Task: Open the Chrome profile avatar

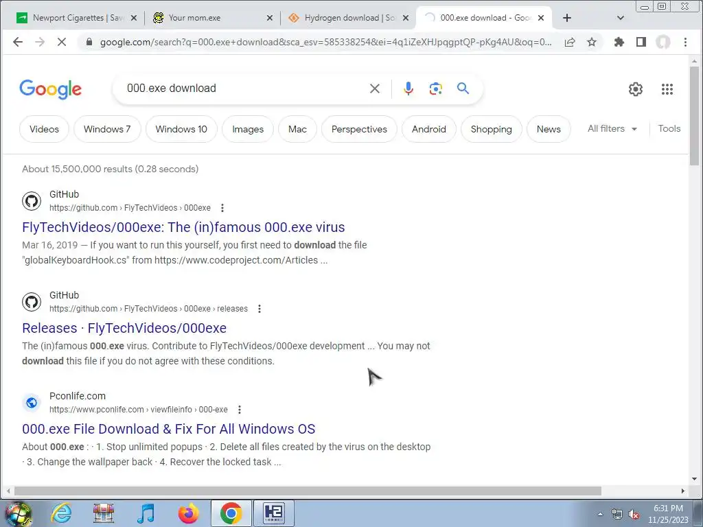Action: click(663, 42)
